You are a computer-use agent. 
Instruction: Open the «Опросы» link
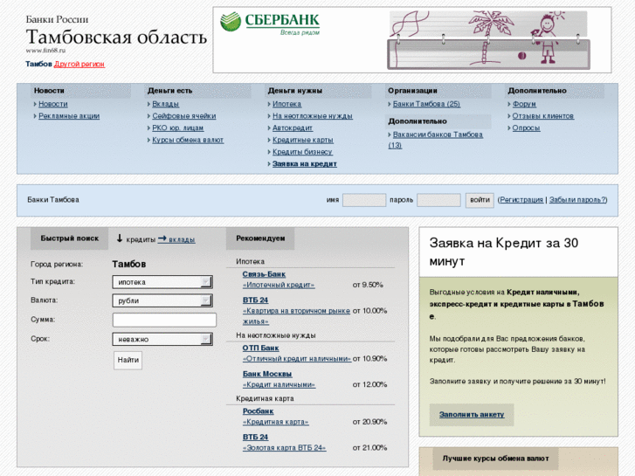click(x=526, y=128)
